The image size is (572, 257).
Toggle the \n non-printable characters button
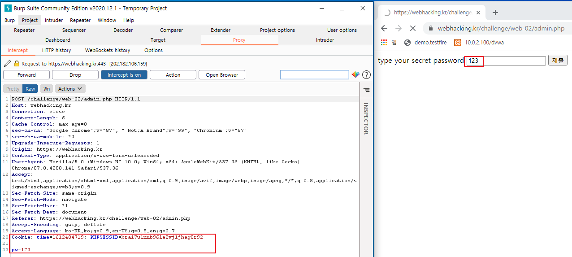pos(46,89)
